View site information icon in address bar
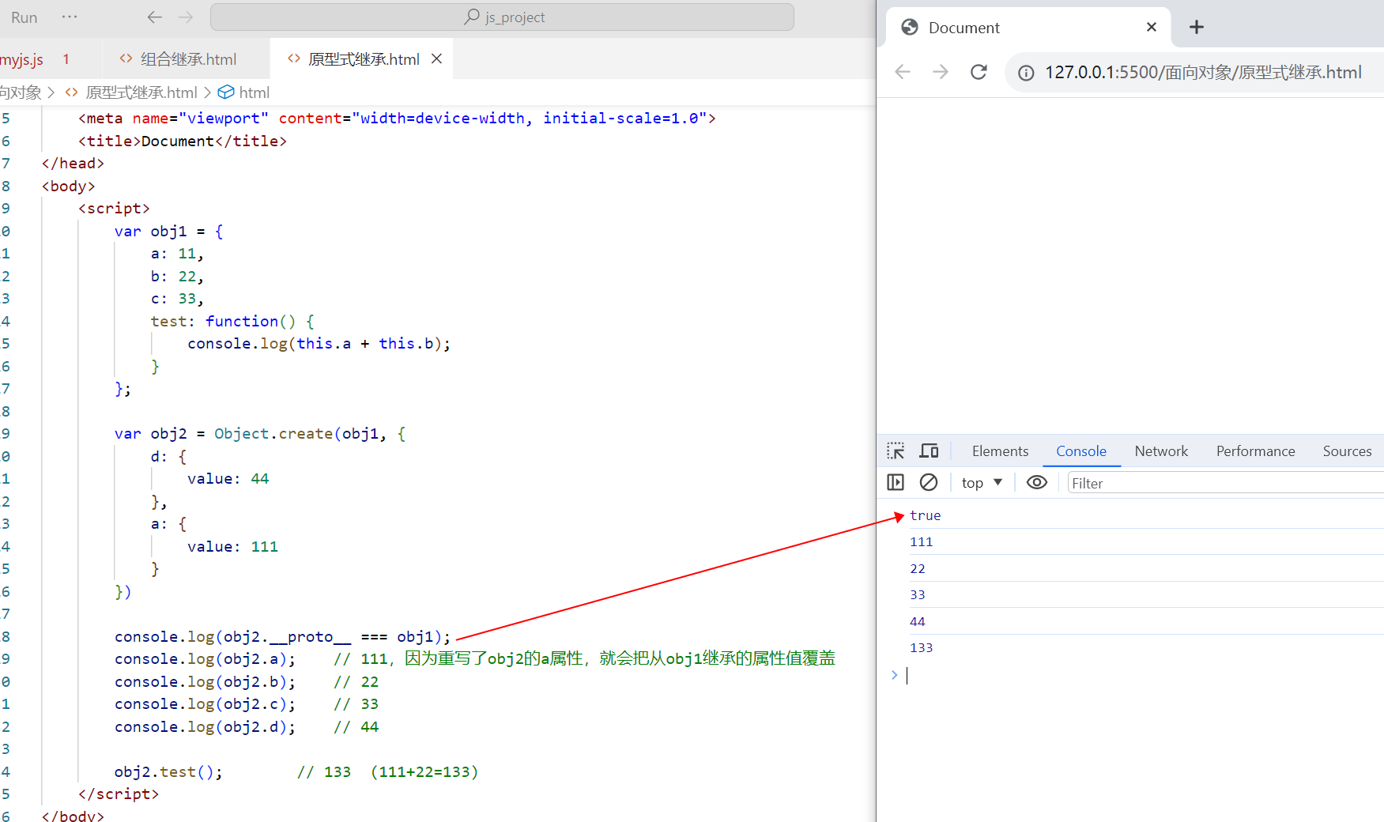The height and width of the screenshot is (822, 1384). (x=1026, y=73)
